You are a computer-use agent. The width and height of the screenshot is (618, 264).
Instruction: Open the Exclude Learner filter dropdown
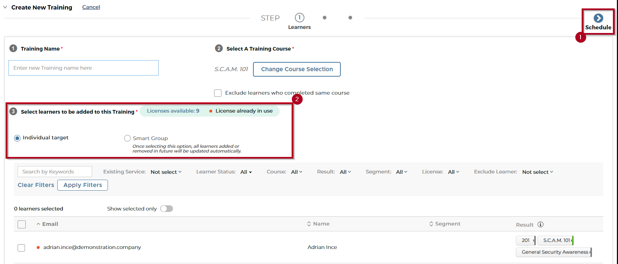[x=538, y=172]
